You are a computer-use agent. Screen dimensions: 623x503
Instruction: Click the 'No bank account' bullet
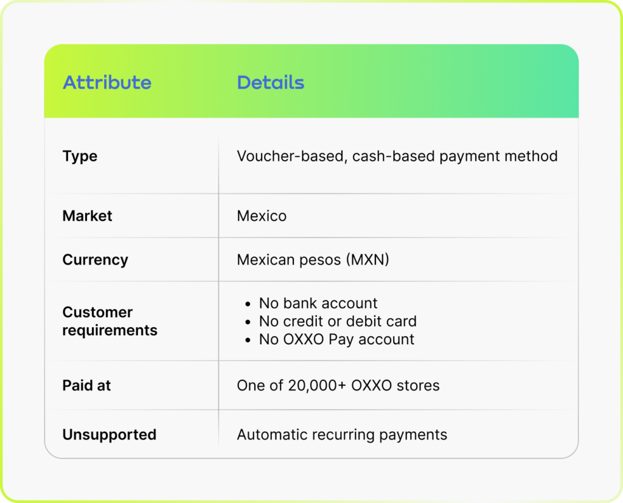pos(318,303)
